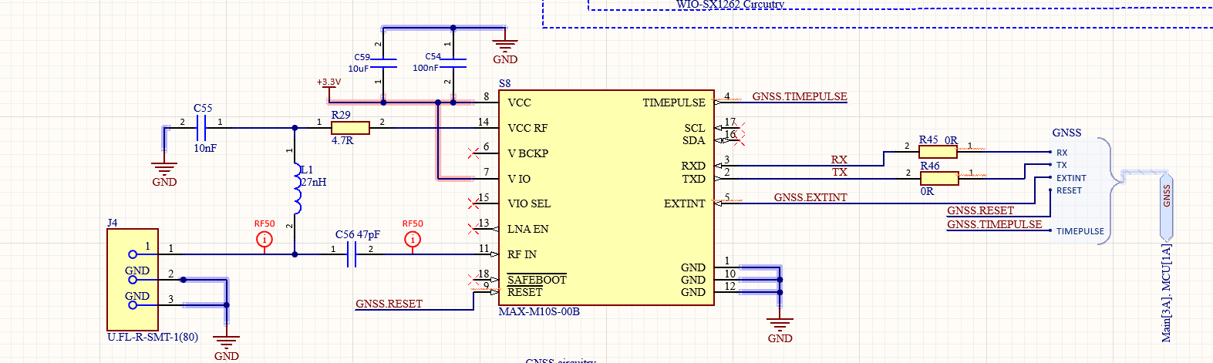
Task: Select the C59 capacitor symbol
Action: point(383,63)
